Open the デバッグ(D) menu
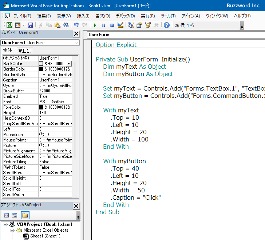Viewport: 265px width, 240px height. click(x=125, y=16)
